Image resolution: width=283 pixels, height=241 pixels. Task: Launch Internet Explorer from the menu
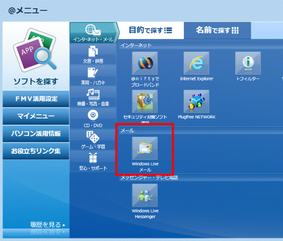click(x=196, y=63)
